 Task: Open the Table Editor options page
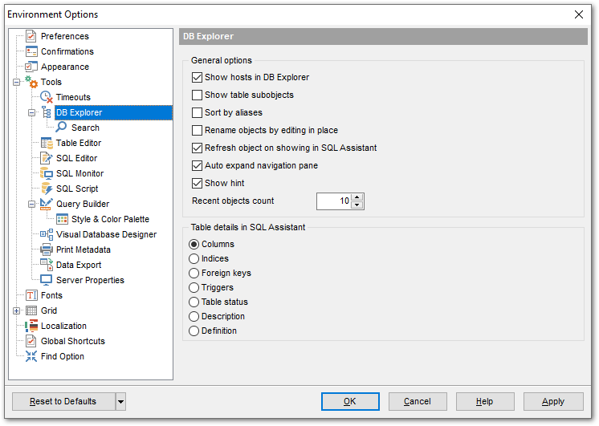coord(78,143)
